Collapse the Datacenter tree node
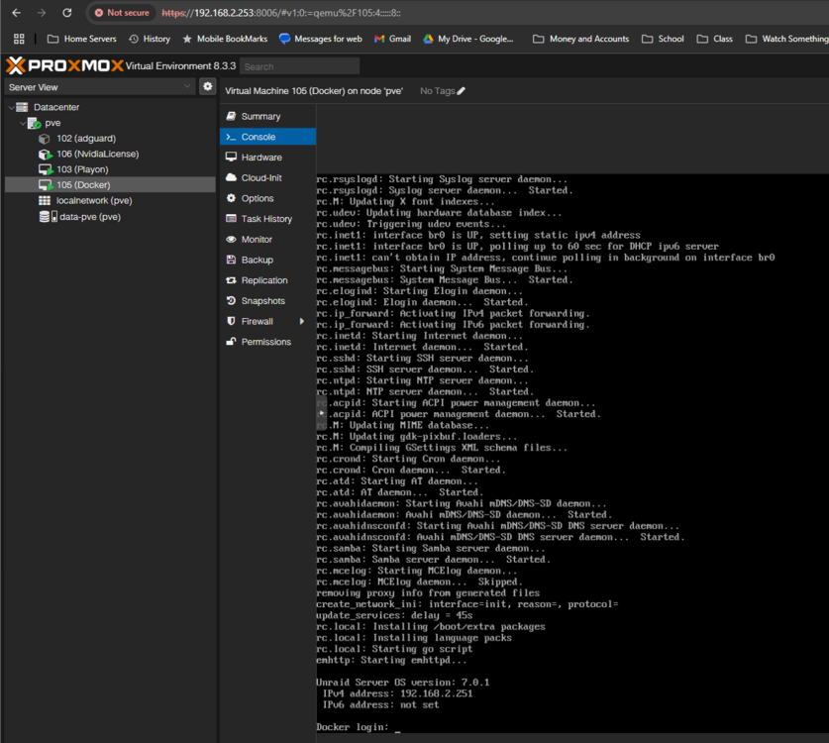This screenshot has height=743, width=829. tap(11, 107)
